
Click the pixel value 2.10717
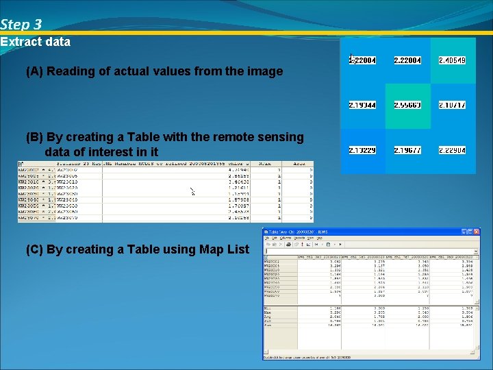tap(452, 105)
